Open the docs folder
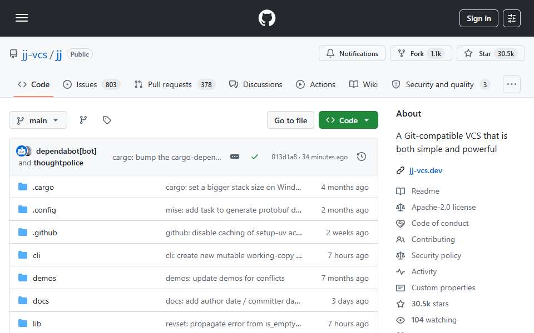The image size is (534, 333). 41,301
